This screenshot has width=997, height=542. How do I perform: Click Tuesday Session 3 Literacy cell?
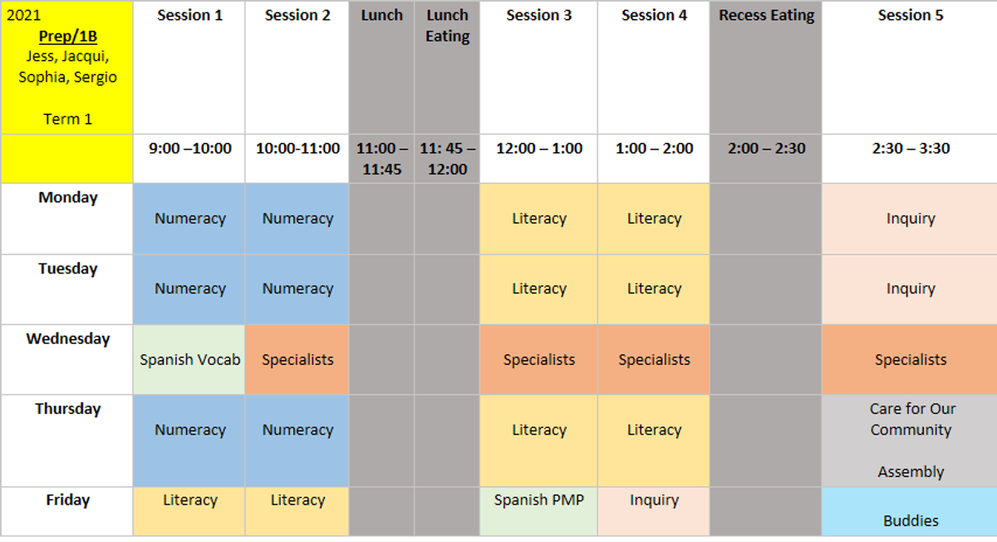click(538, 289)
